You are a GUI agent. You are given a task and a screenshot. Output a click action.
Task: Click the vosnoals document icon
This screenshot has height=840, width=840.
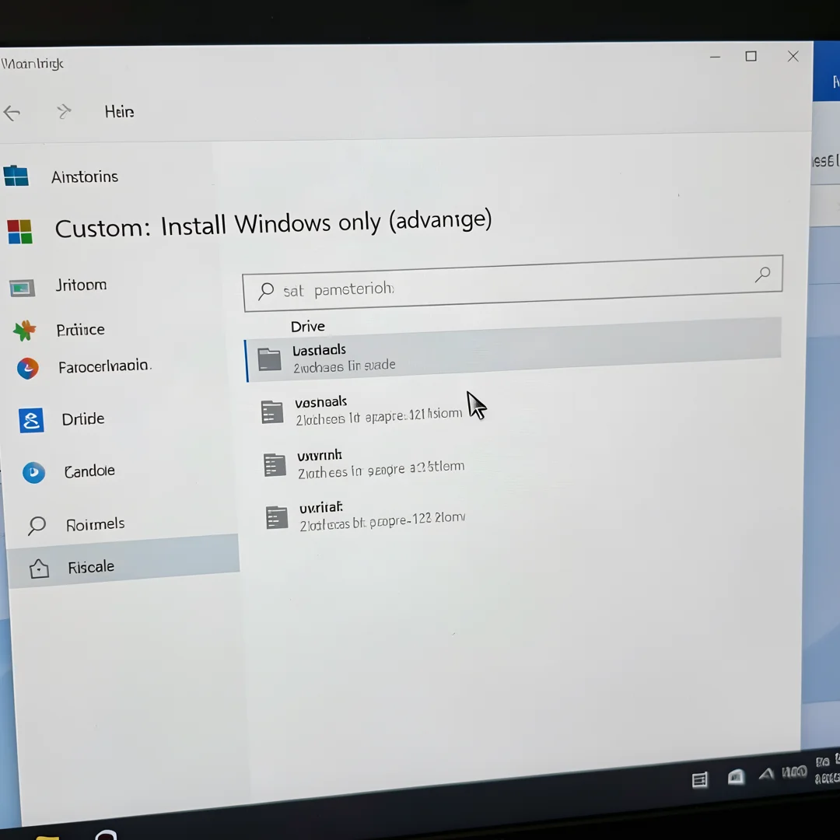tap(272, 412)
